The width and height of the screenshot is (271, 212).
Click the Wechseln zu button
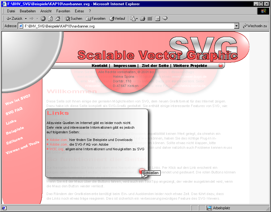[x=255, y=26]
